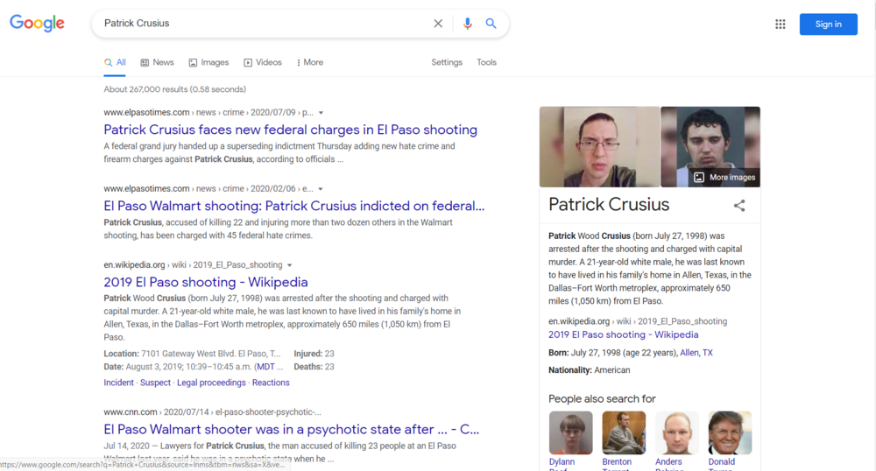876x471 pixels.
Task: Share the Patrick Crusius knowledge panel
Action: click(x=739, y=206)
